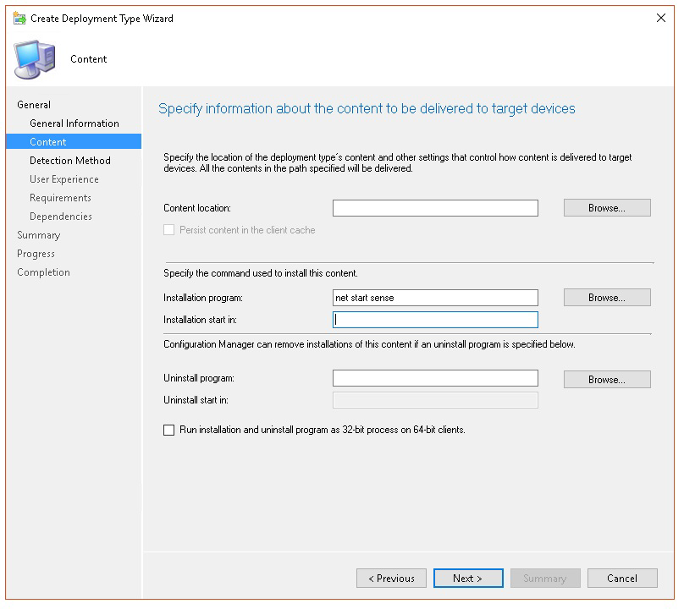Toggle Persist content in the client cache
Screen dimensions: 684x609
168,230
